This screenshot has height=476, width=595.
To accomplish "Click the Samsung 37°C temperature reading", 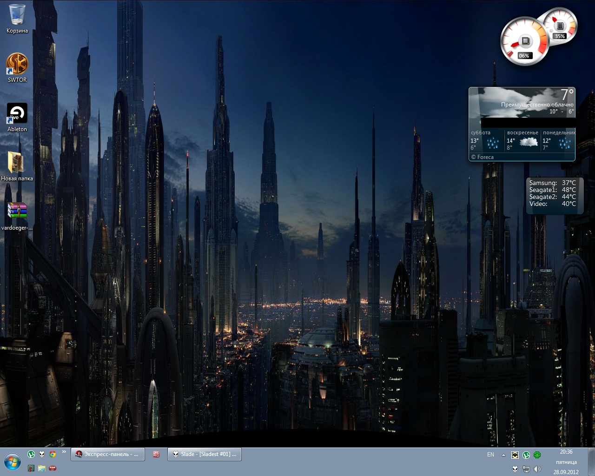I will point(552,183).
